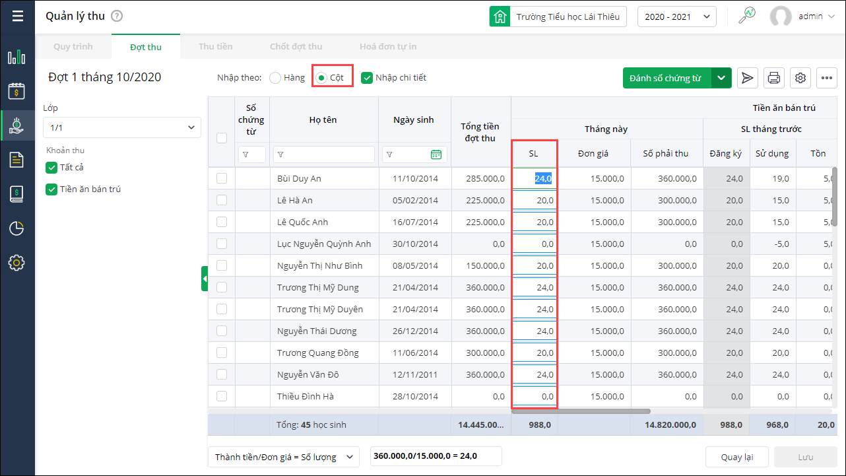
Task: Open Thành tiền/Đơn giá = Số lượng dropdown
Action: pos(283,457)
